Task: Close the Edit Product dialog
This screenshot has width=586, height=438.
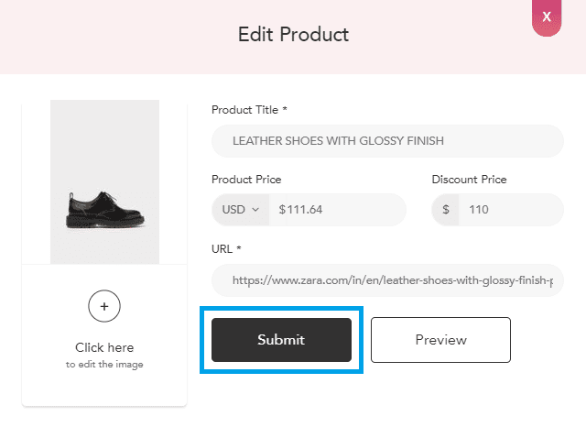Action: pyautogui.click(x=547, y=17)
